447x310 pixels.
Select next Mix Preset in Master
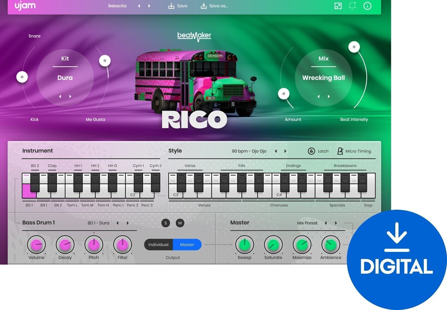[336, 223]
